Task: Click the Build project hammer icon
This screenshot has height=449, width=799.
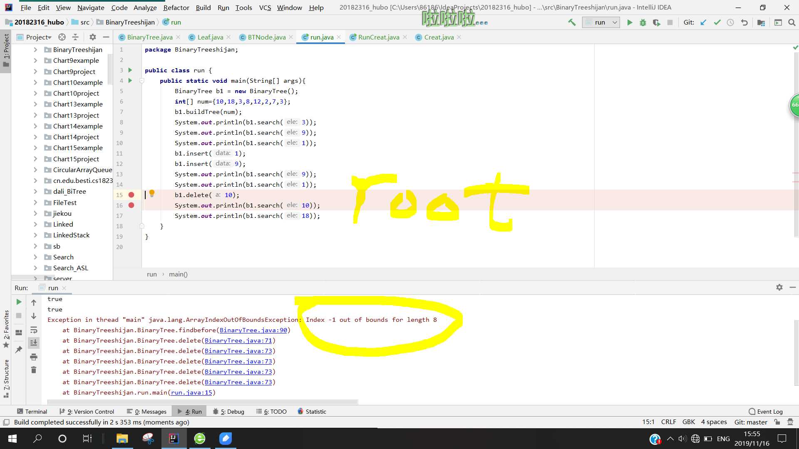Action: pyautogui.click(x=573, y=22)
